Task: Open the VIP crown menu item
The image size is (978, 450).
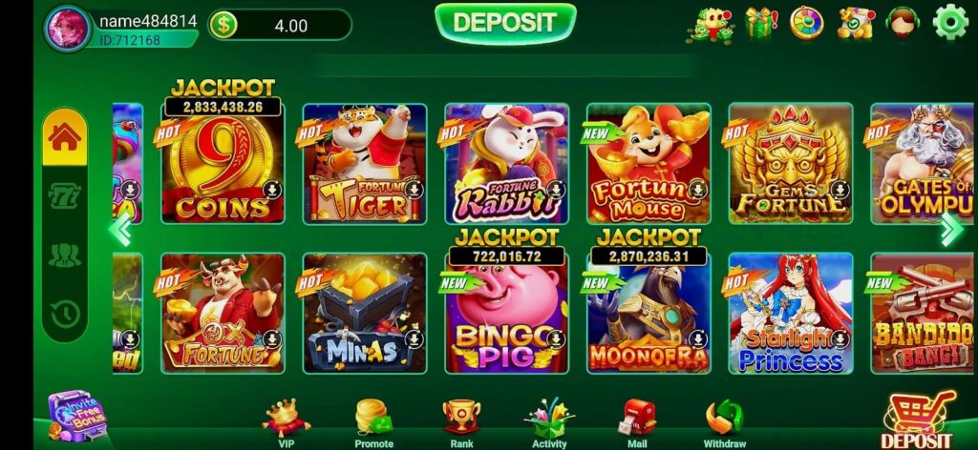Action: point(286,422)
